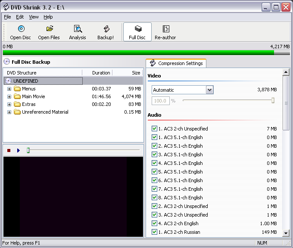Click the 4,074 MB size value
Image resolution: width=293 pixels, height=248 pixels.
point(131,96)
